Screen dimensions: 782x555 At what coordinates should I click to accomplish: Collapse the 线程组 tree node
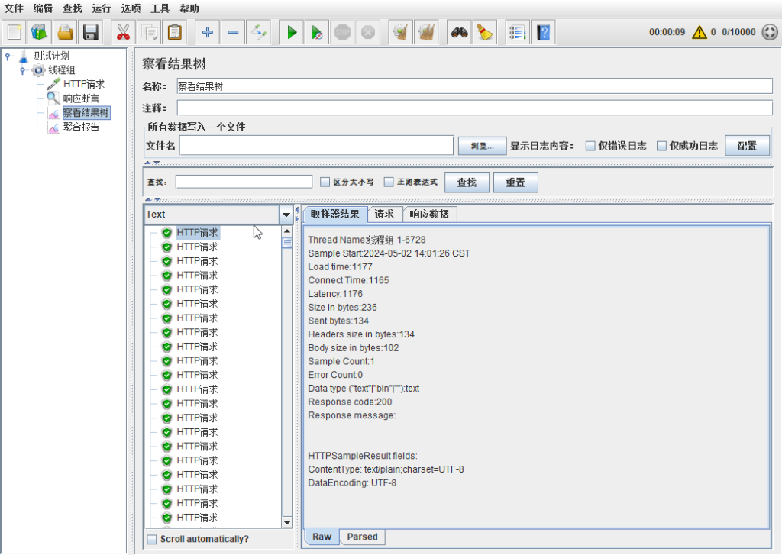(24, 70)
